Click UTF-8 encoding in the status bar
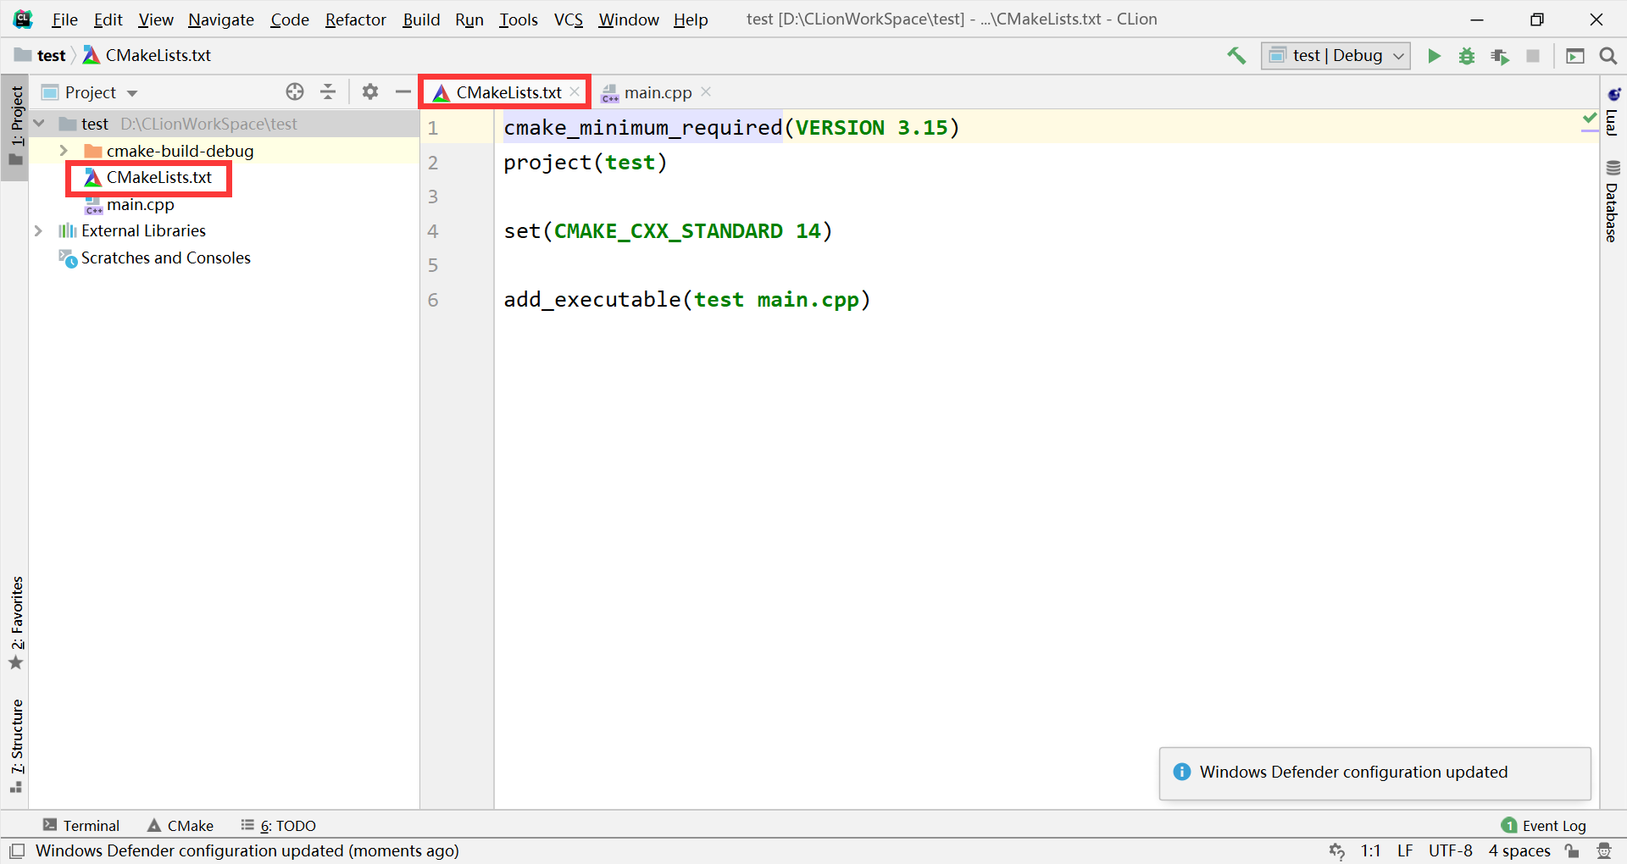1627x864 pixels. pyautogui.click(x=1450, y=850)
